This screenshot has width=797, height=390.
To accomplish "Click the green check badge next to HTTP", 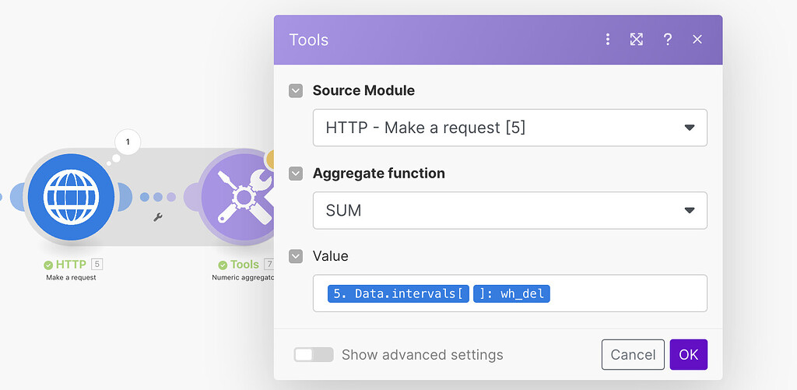I will click(48, 265).
